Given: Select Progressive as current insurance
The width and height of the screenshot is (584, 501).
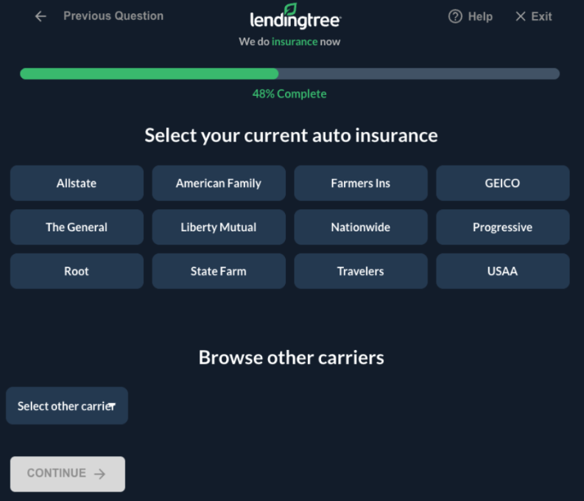Looking at the screenshot, I should pyautogui.click(x=502, y=227).
